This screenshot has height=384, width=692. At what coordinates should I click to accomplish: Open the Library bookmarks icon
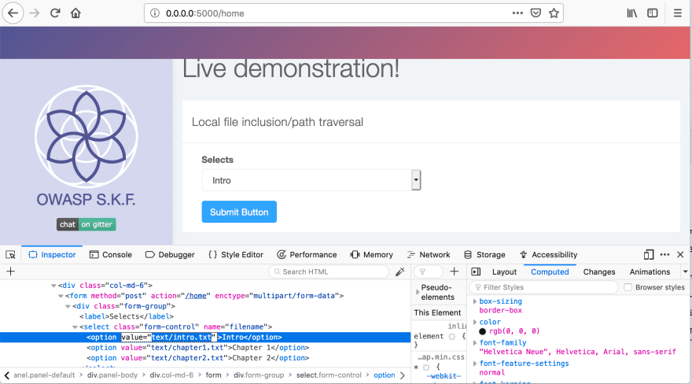[x=632, y=13]
